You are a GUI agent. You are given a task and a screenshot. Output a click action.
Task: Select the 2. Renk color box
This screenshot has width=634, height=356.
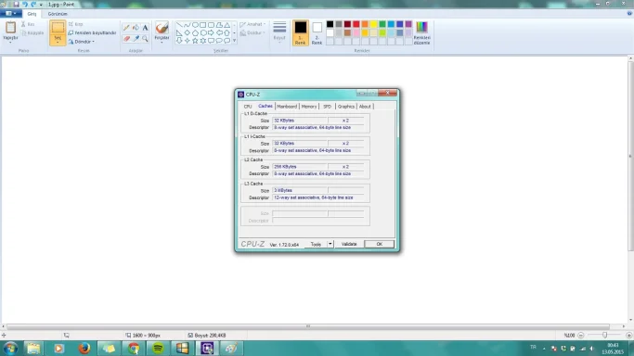(x=317, y=32)
